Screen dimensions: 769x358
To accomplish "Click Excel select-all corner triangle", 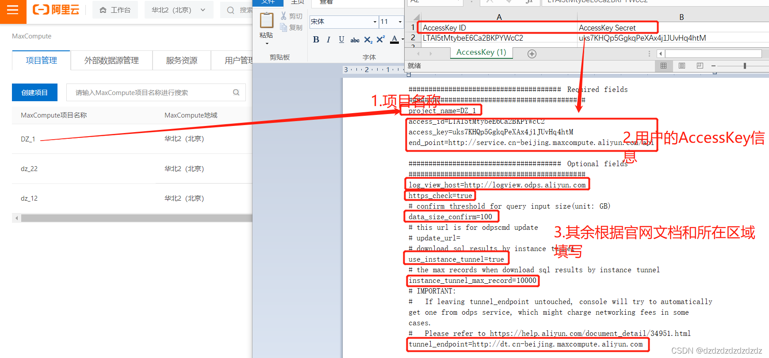I will click(417, 17).
